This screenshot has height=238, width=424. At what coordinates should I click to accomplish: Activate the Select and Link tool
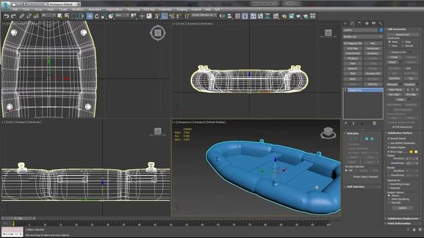[x=22, y=16]
